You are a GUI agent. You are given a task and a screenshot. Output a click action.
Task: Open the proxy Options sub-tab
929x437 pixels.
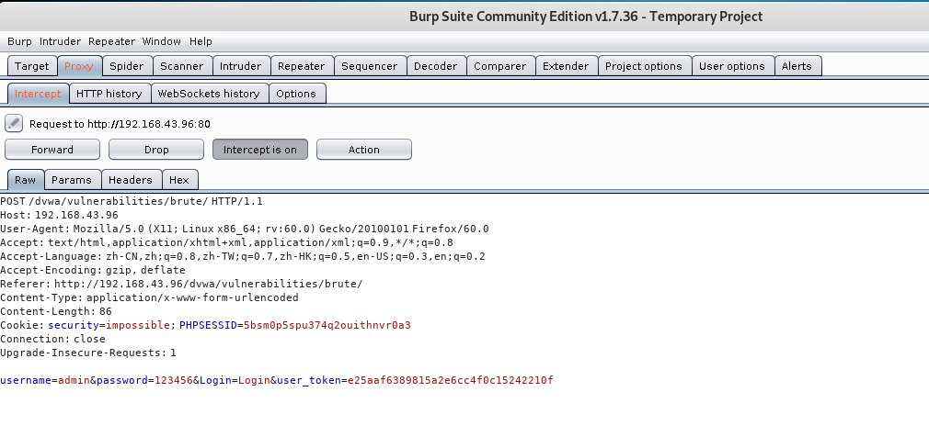pyautogui.click(x=296, y=94)
